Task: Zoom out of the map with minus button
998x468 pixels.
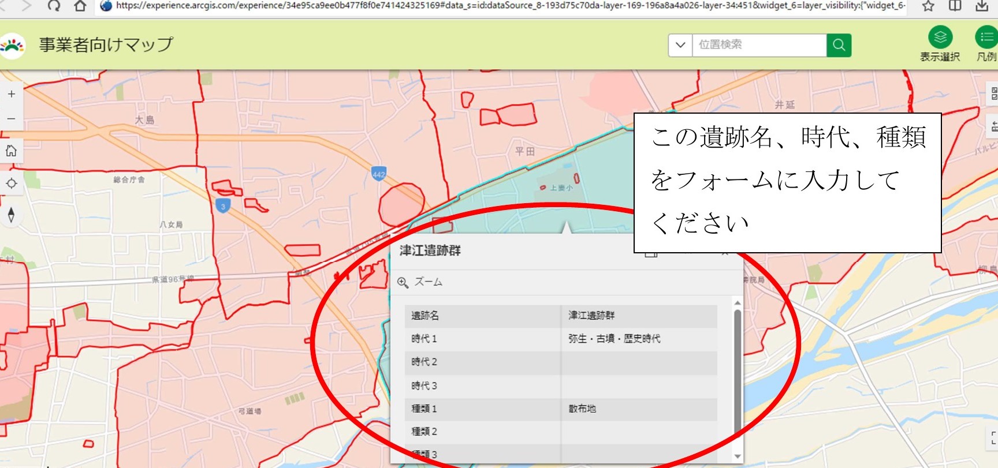Action: click(x=12, y=119)
